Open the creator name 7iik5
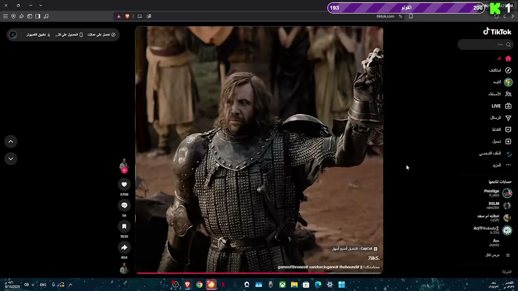518x291 pixels. tap(374, 258)
